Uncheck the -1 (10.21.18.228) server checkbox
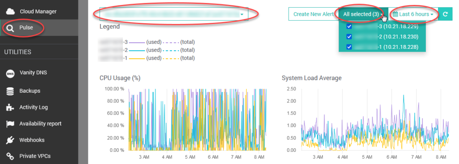 (x=349, y=47)
